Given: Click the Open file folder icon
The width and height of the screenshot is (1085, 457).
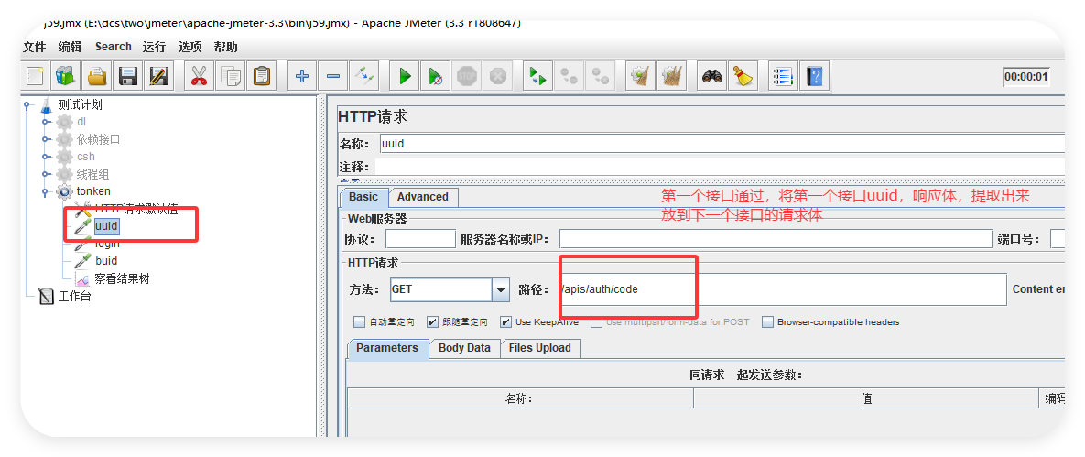Looking at the screenshot, I should pos(97,75).
